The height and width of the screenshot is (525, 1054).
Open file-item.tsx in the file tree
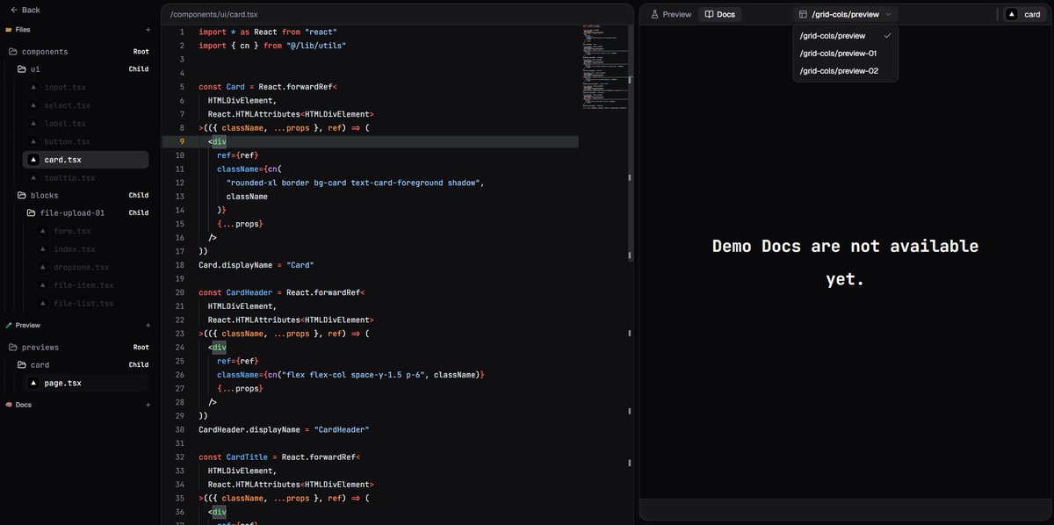[x=83, y=285]
